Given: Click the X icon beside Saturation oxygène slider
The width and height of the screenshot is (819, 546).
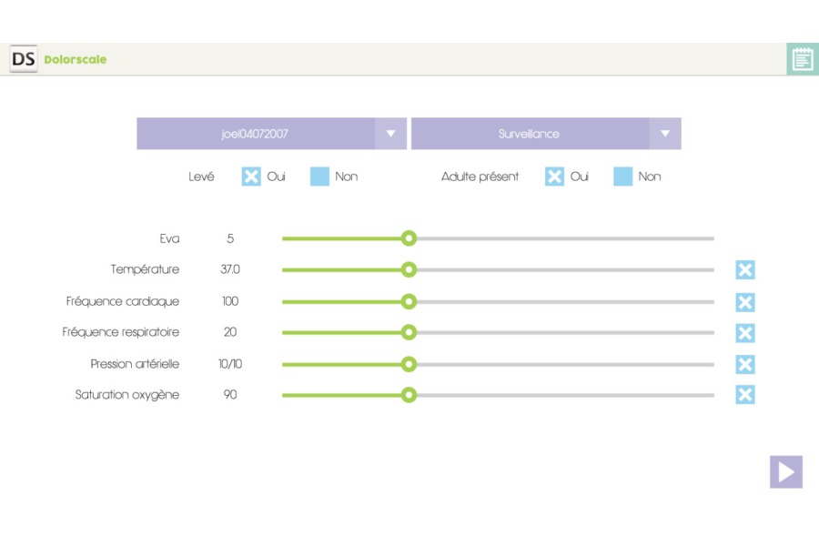Looking at the screenshot, I should tap(745, 395).
